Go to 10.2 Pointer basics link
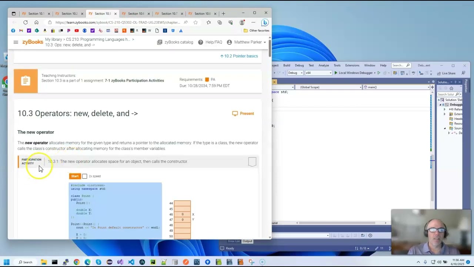The width and height of the screenshot is (474, 267). (239, 56)
